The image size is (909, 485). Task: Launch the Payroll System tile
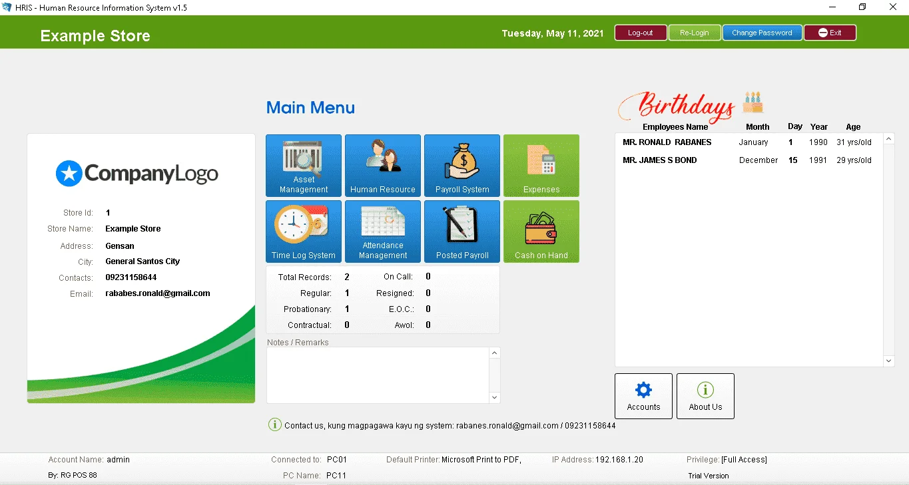(462, 166)
